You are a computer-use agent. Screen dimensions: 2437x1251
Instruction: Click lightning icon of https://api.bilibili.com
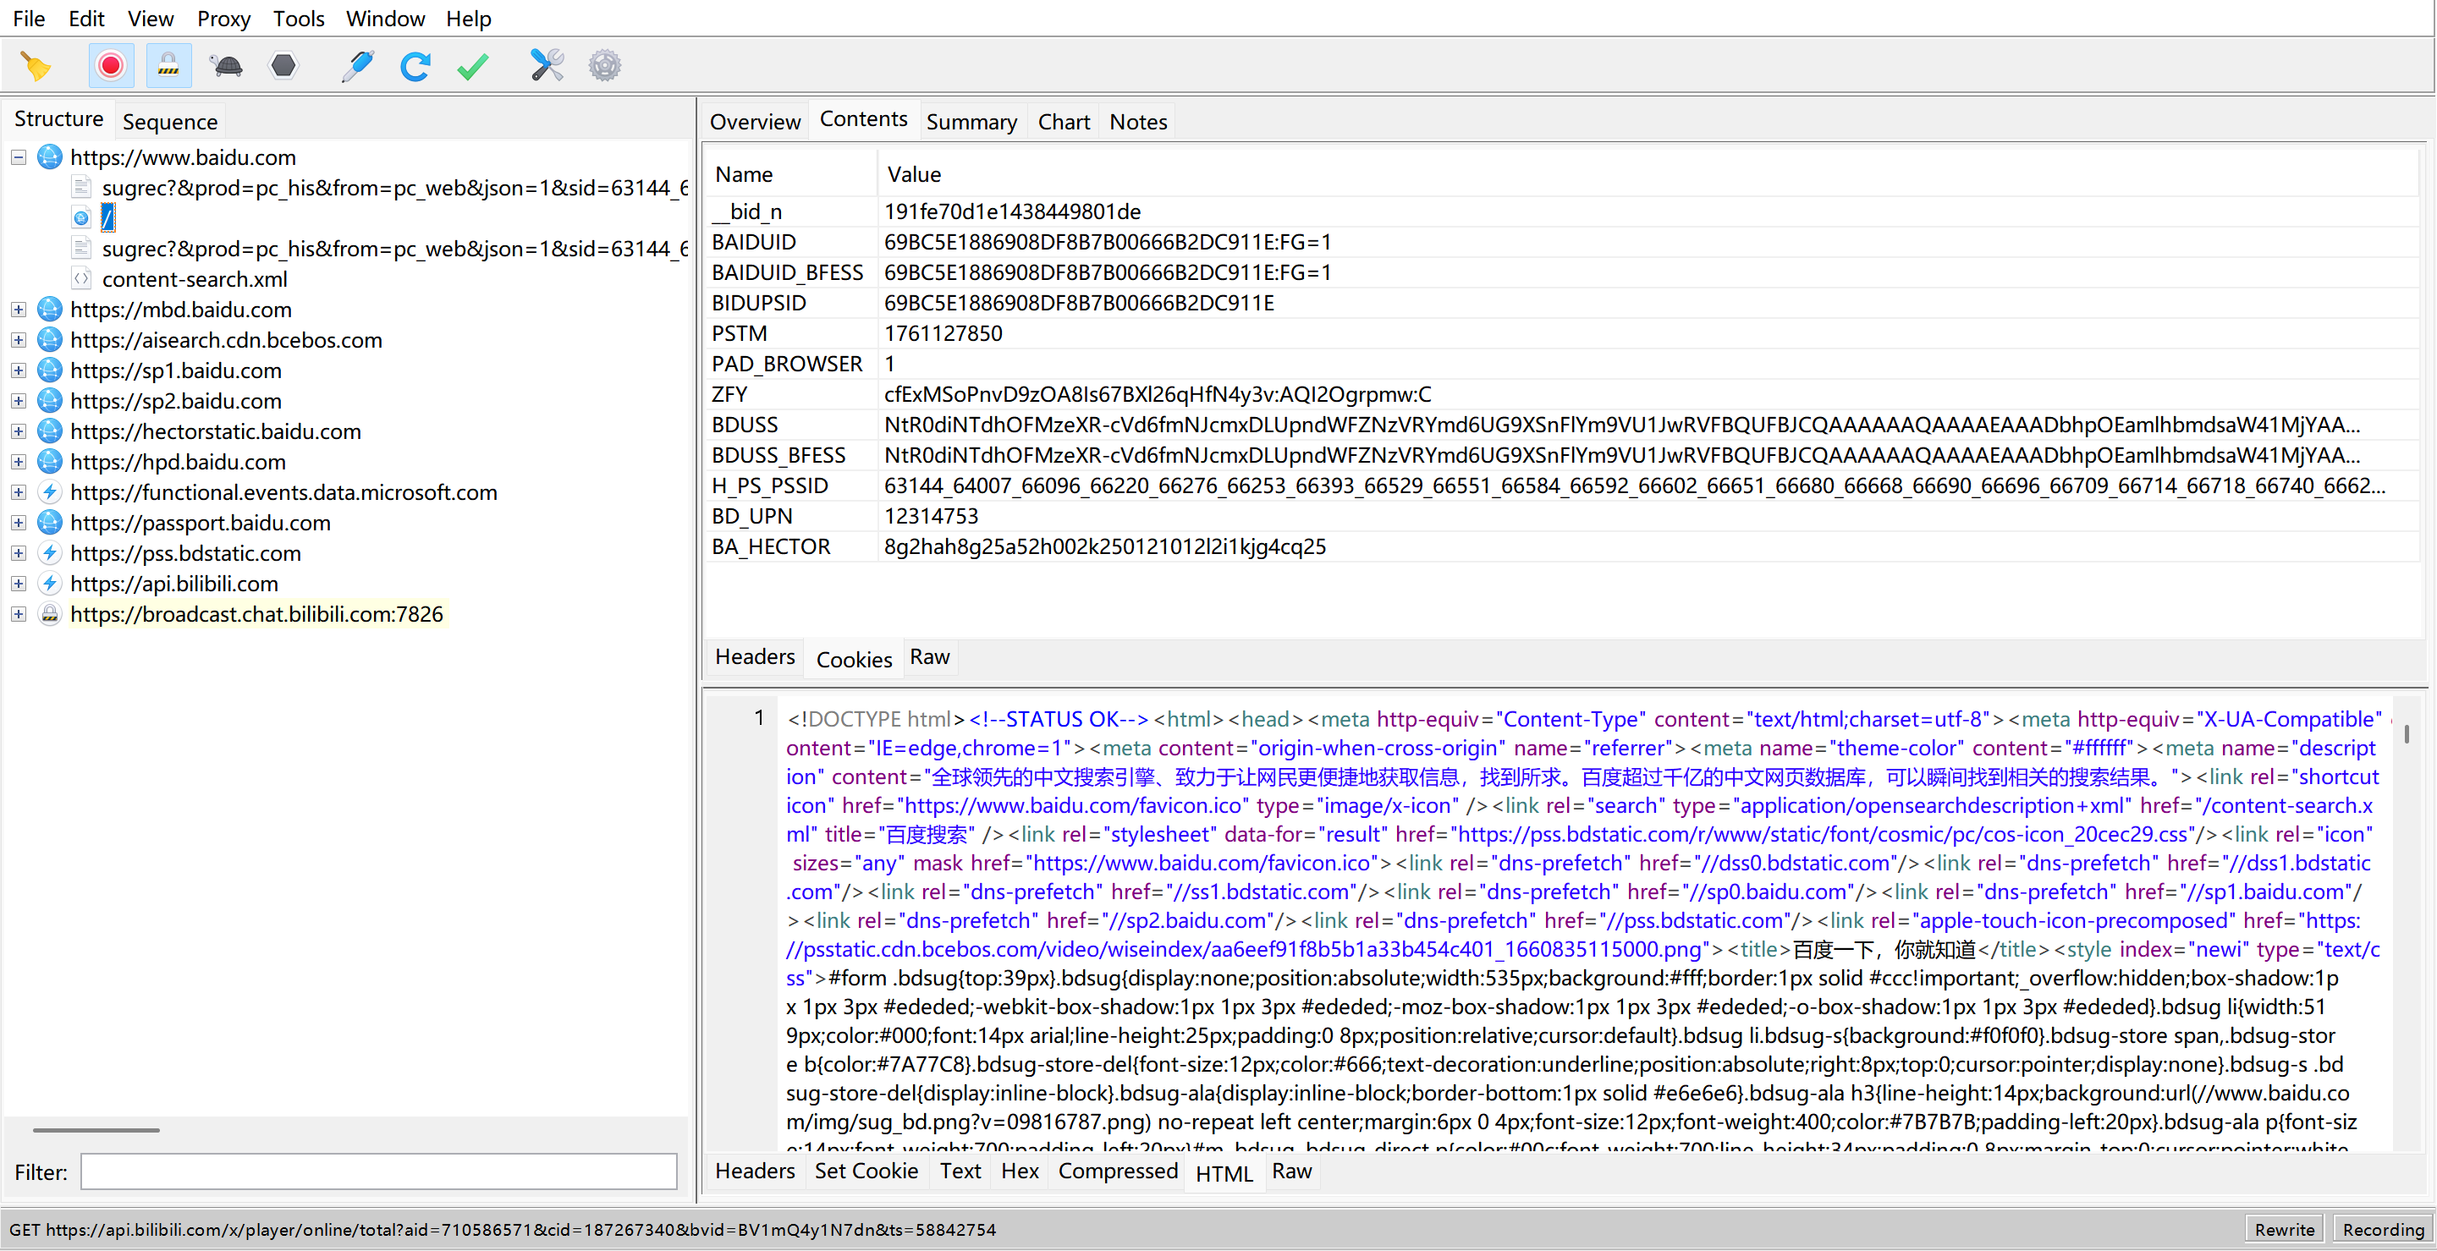(x=50, y=584)
